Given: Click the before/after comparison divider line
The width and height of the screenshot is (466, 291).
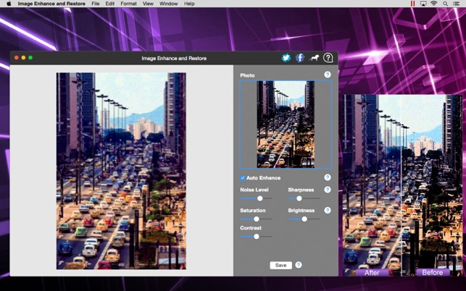Looking at the screenshot, I should click(401, 185).
